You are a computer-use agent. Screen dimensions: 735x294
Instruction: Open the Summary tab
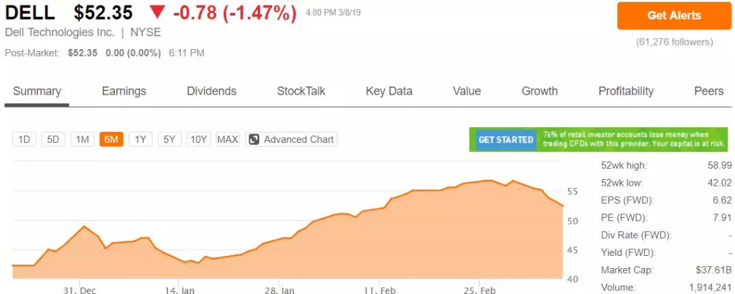click(x=37, y=91)
